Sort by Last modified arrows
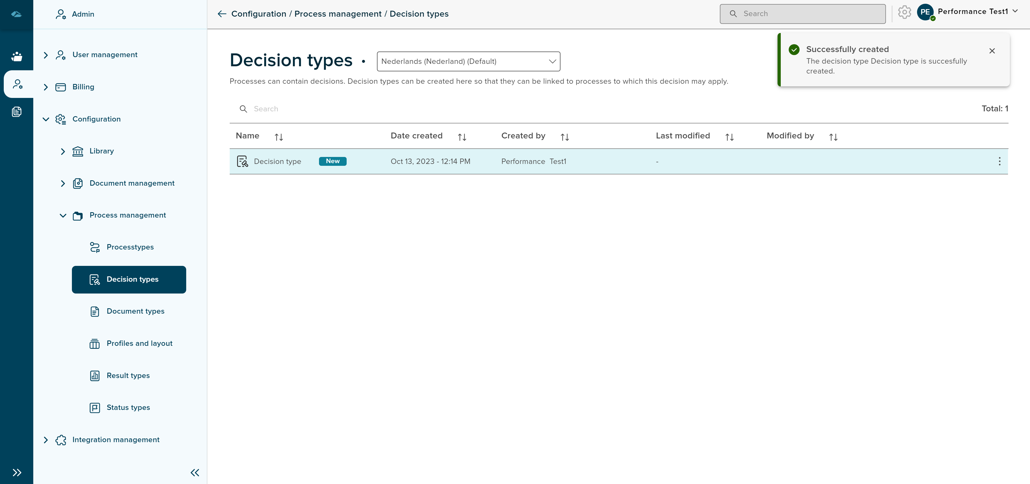The width and height of the screenshot is (1030, 484). point(729,137)
